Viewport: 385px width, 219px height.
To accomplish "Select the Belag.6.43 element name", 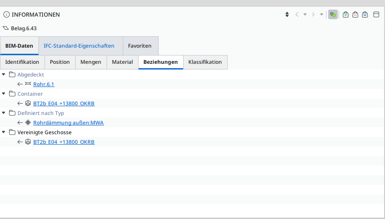I will 24,28.
